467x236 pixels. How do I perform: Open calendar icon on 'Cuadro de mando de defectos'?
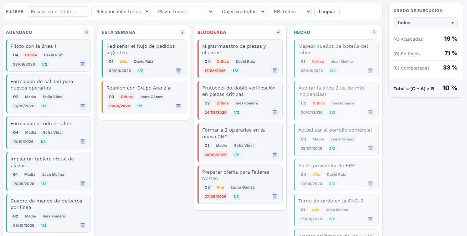[x=83, y=225]
